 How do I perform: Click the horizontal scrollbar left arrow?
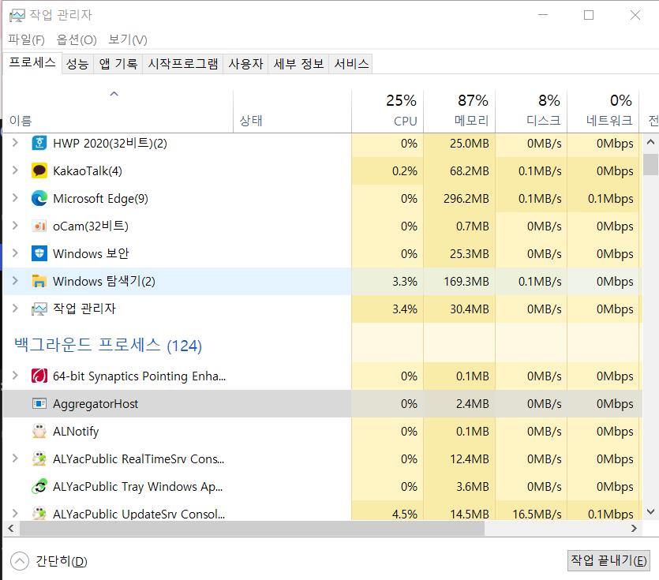11,528
